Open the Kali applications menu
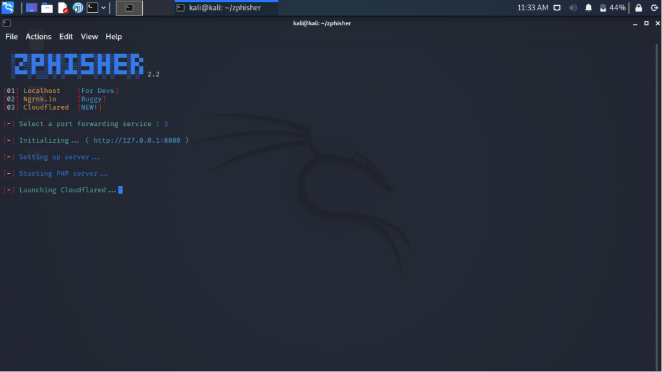 [8, 8]
